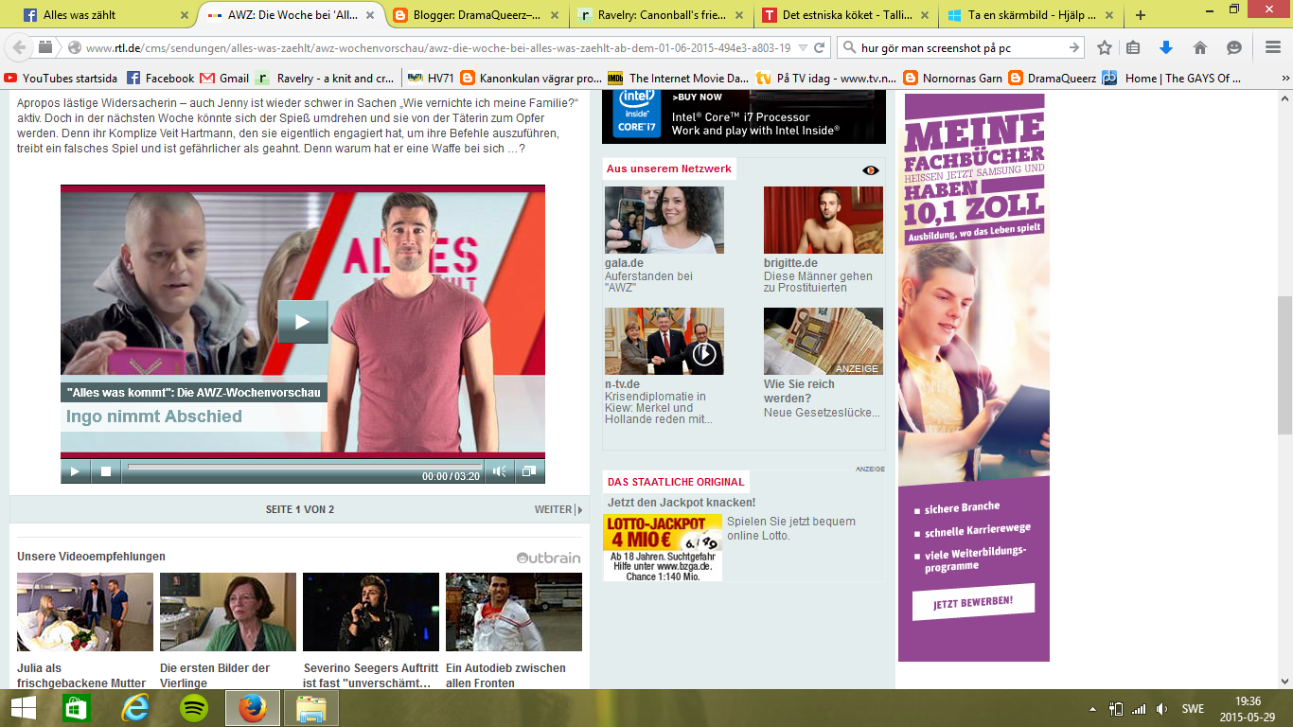
Task: Open the Facebook bookmark
Action: (160, 79)
